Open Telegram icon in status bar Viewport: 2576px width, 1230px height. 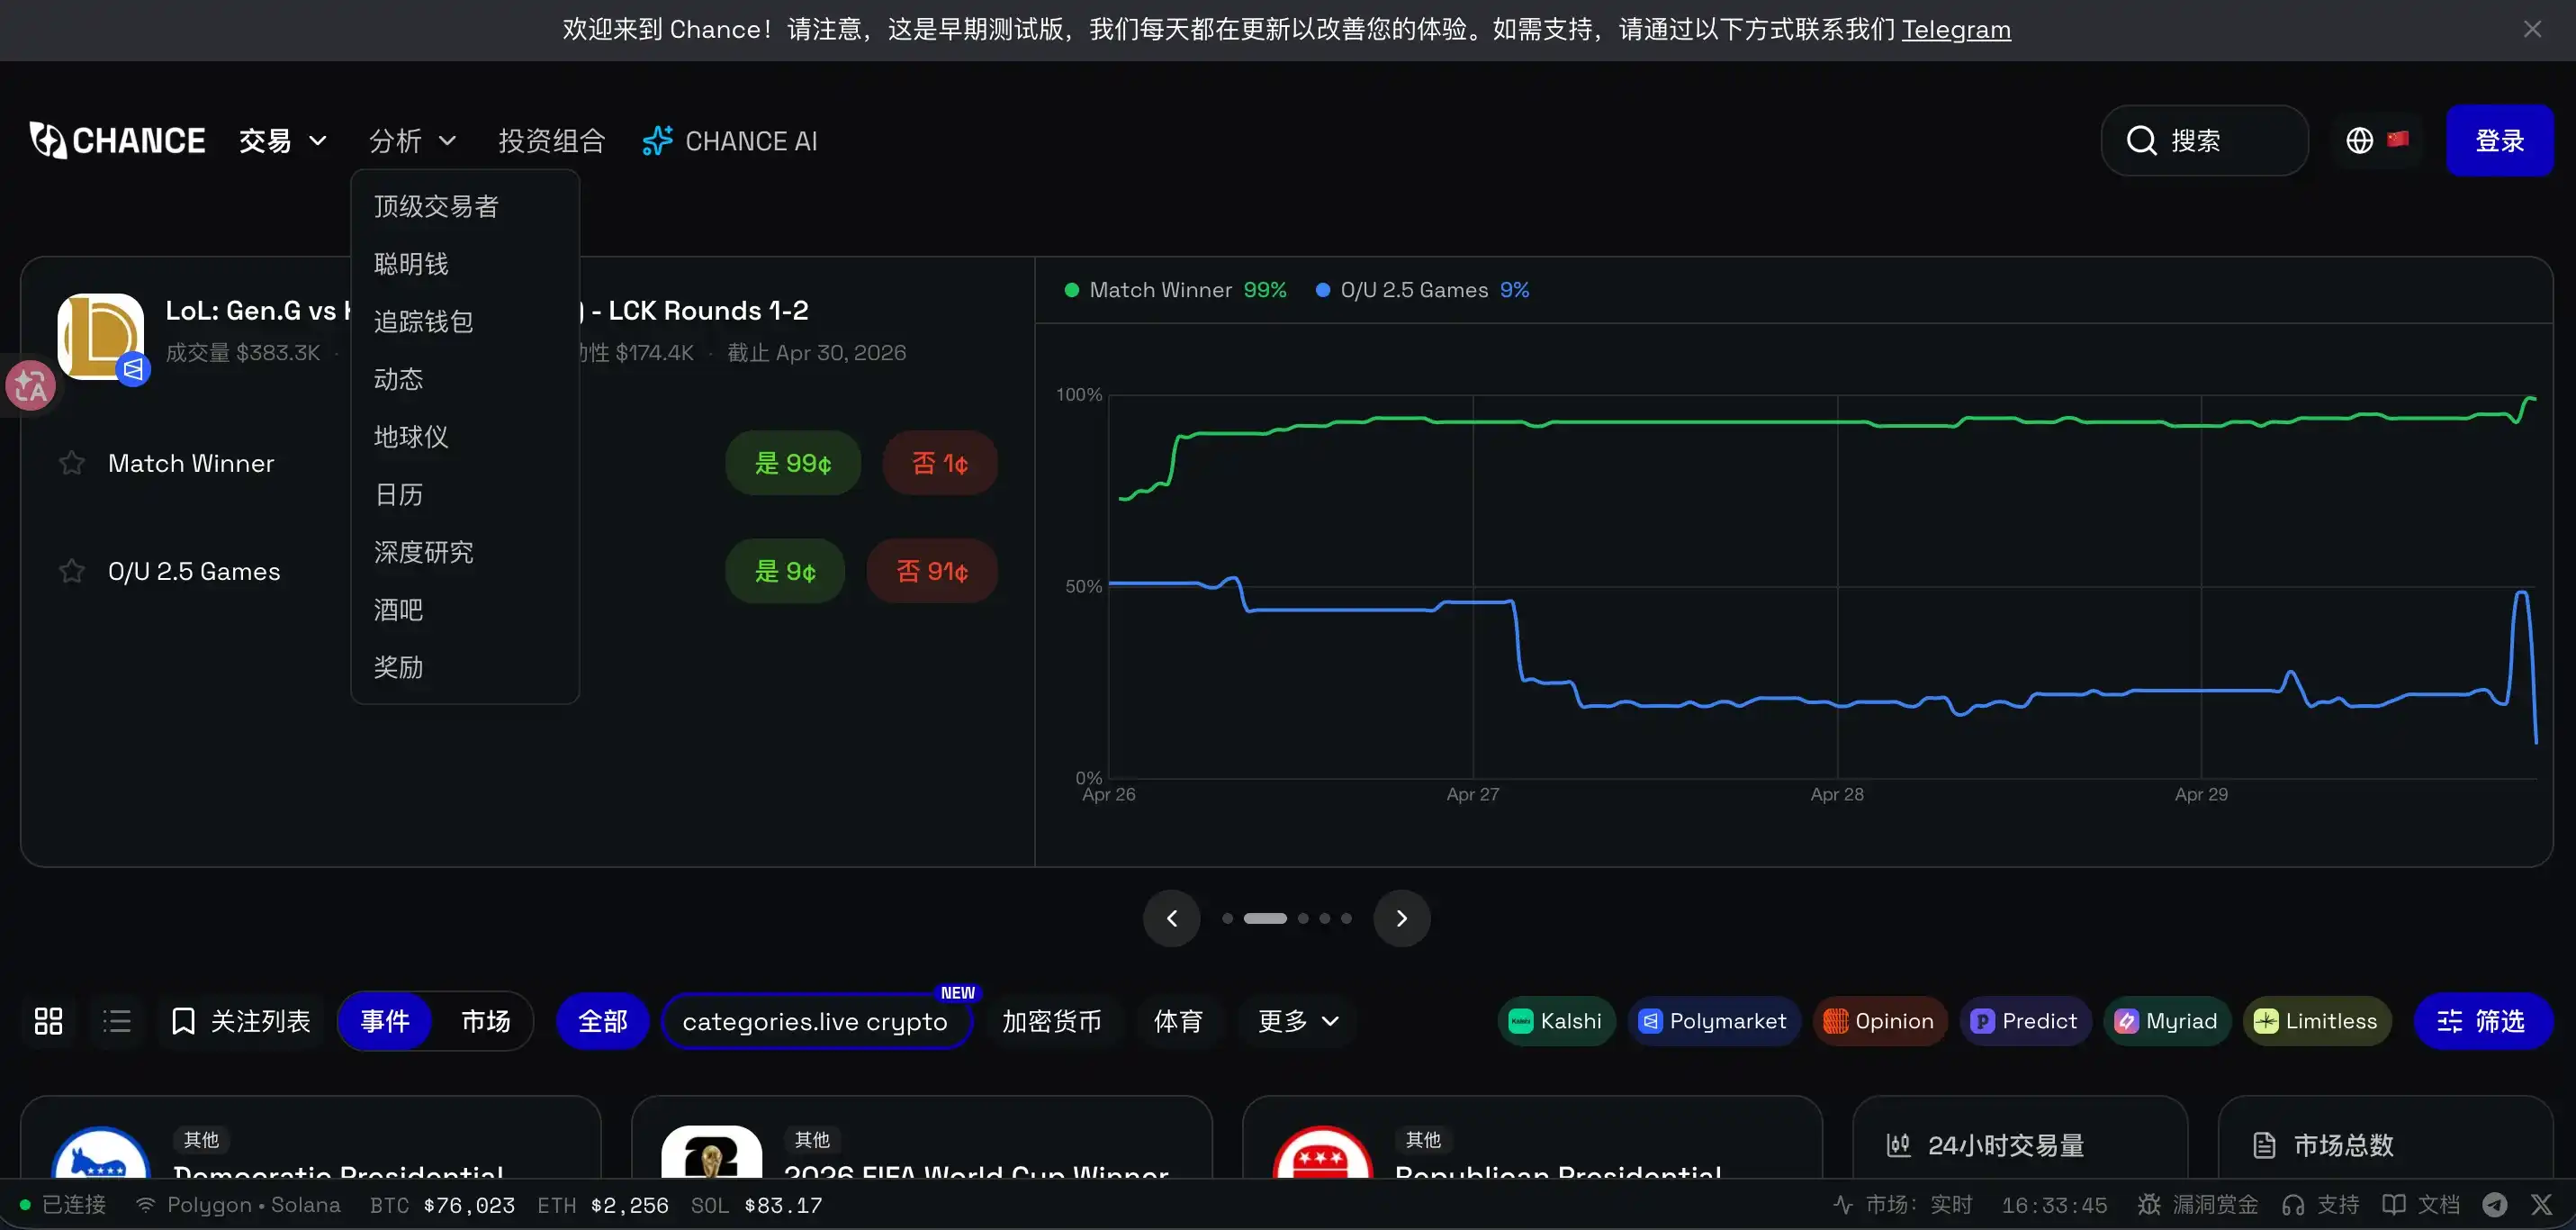[x=2495, y=1205]
